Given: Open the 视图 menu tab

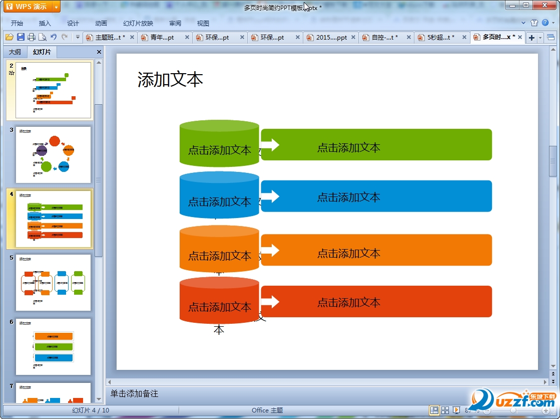Looking at the screenshot, I should coord(203,23).
